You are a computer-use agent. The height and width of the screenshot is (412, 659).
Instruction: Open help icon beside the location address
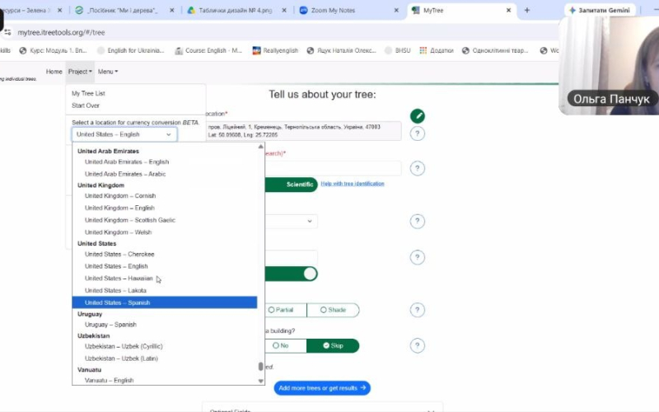(x=418, y=133)
